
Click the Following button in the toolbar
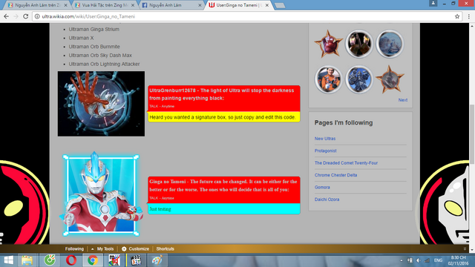(x=74, y=249)
